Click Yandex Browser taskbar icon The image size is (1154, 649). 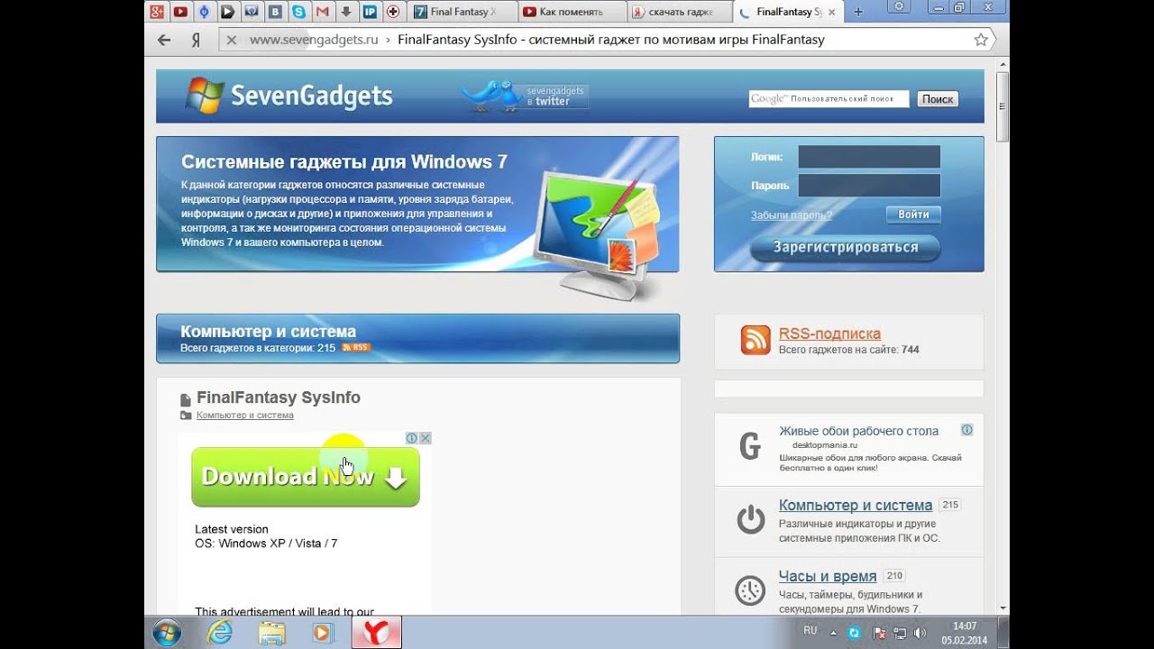(375, 633)
